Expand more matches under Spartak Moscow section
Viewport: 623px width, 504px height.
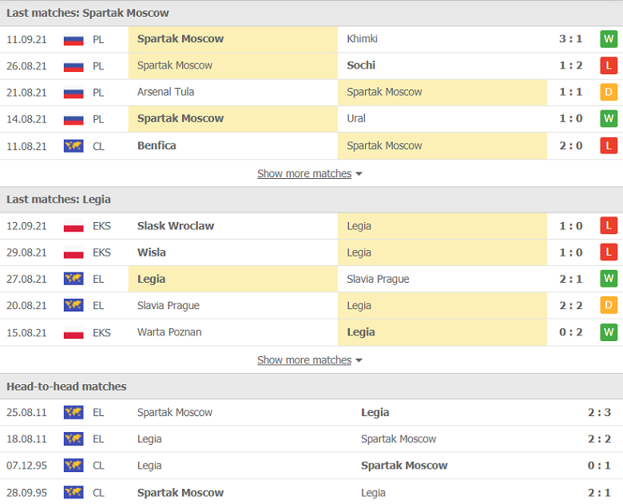click(310, 173)
